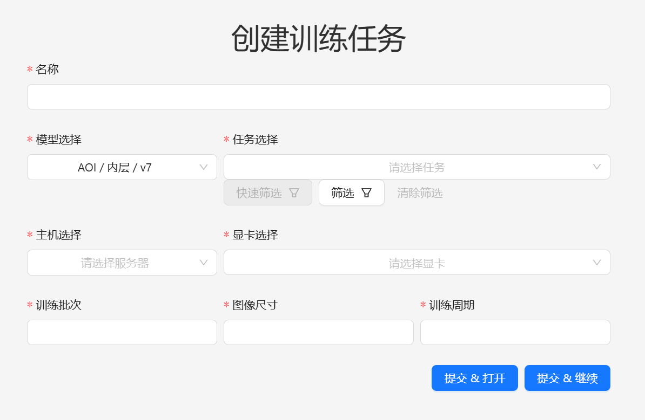Image resolution: width=645 pixels, height=420 pixels.
Task: Click the 清除筛选 link
Action: click(420, 193)
